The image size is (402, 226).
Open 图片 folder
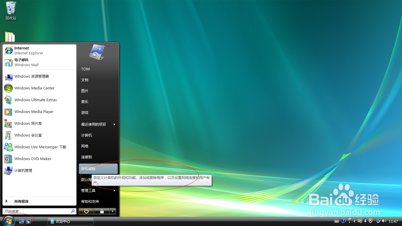98,91
